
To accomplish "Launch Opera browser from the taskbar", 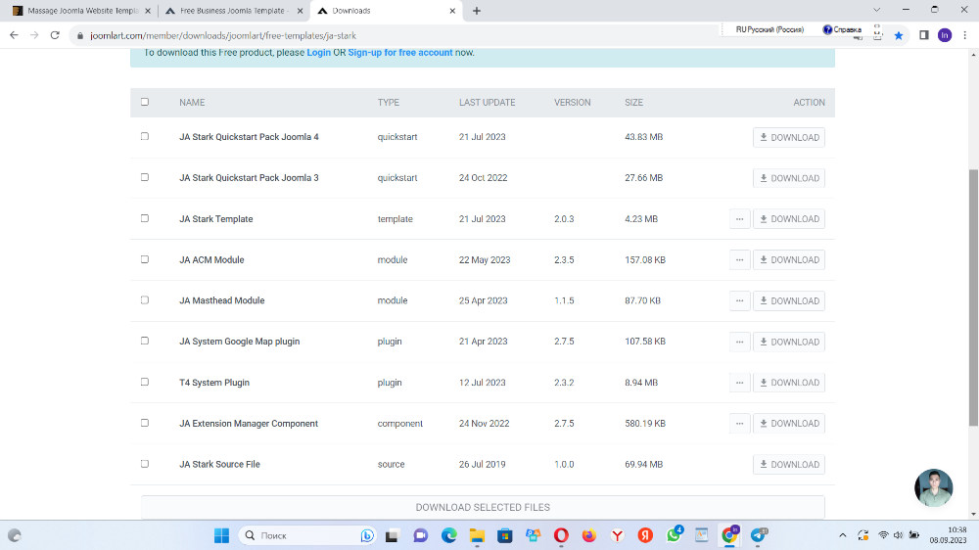I will [x=561, y=535].
